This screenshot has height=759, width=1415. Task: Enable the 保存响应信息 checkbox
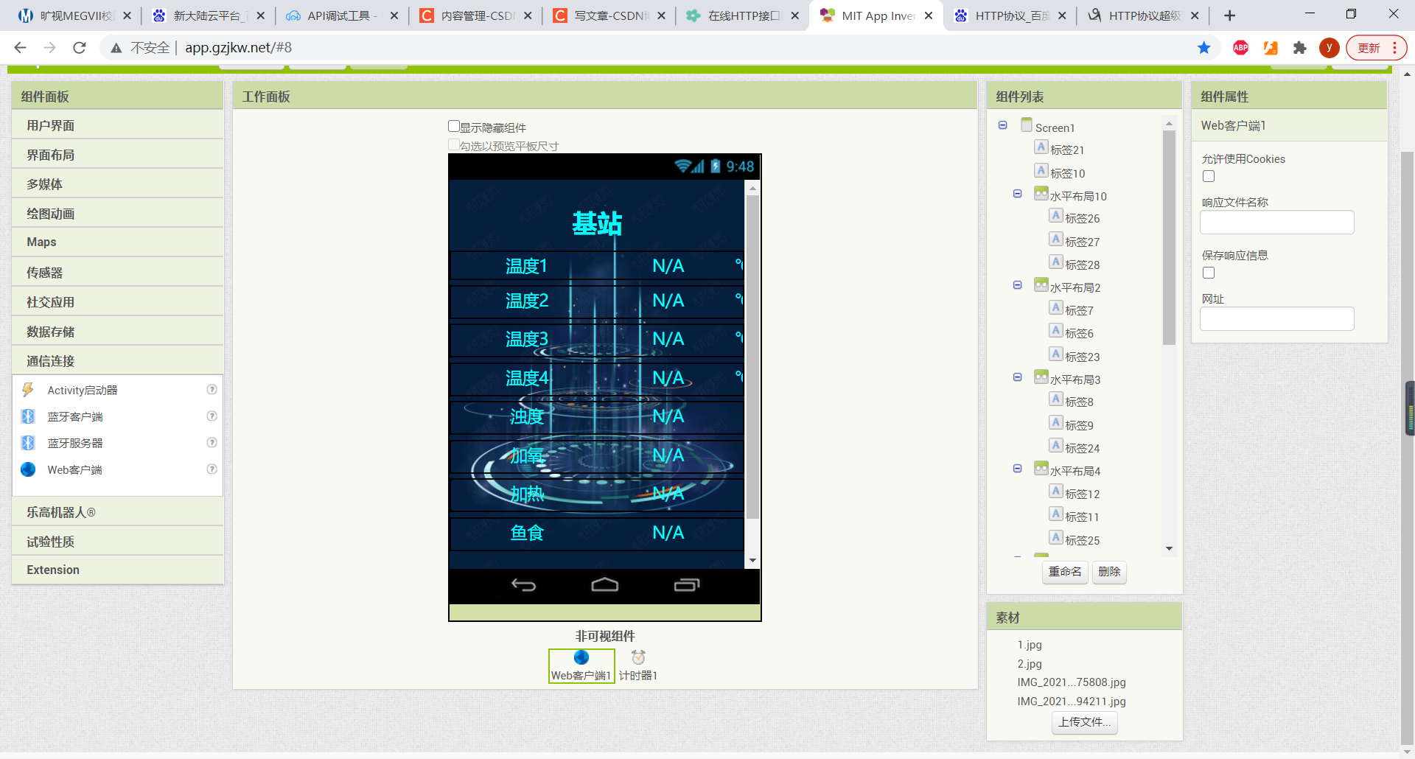[x=1209, y=273]
